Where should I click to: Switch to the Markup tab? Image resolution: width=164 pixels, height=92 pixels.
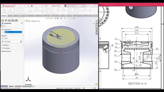(63, 16)
